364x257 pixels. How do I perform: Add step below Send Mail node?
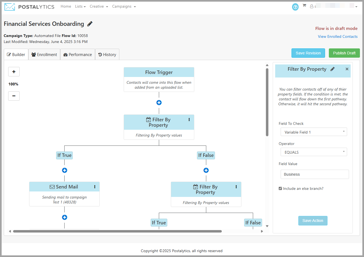tap(65, 217)
